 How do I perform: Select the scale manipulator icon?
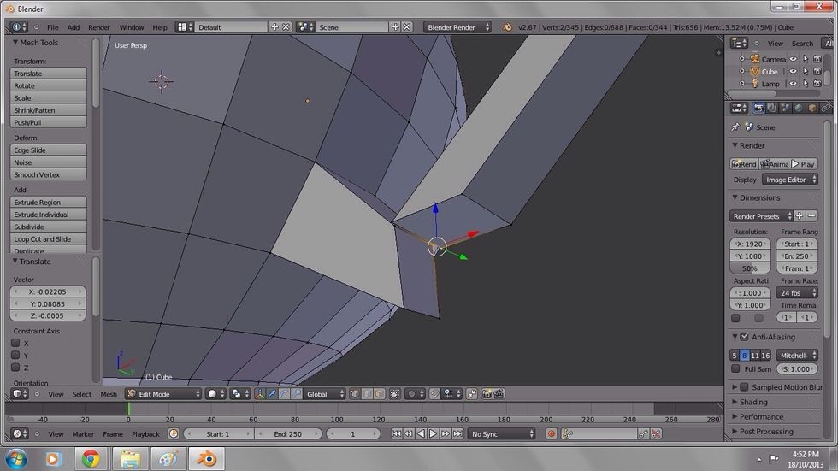point(297,393)
